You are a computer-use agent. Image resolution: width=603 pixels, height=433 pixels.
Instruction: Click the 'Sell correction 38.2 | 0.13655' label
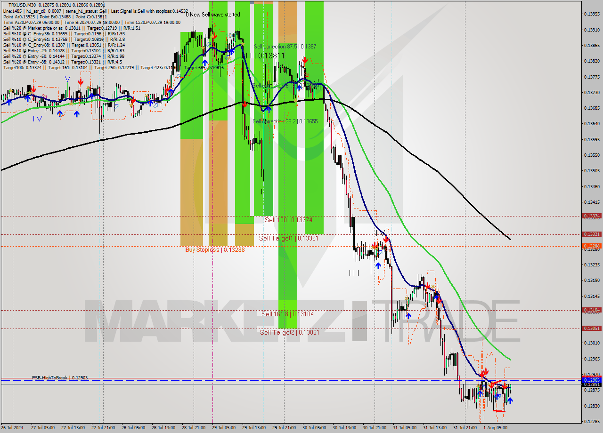pyautogui.click(x=285, y=121)
